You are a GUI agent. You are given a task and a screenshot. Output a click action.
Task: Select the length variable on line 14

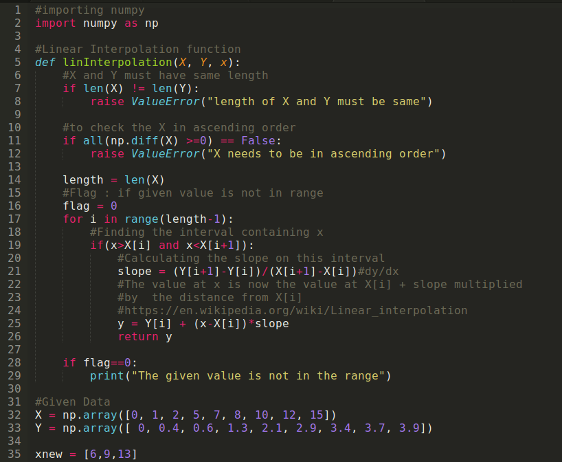82,179
